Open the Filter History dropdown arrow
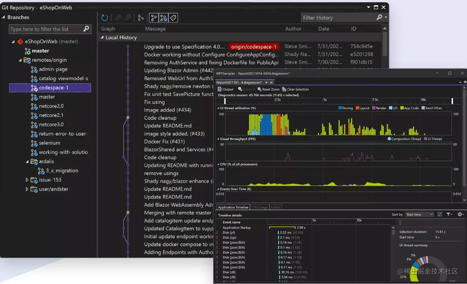Viewport: 467px width, 284px height. (386, 17)
